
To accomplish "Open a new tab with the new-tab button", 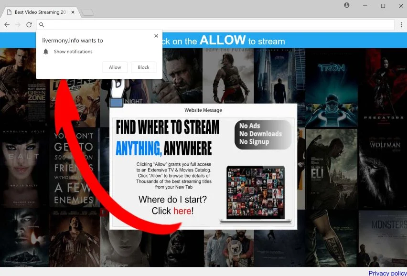I will [87, 12].
